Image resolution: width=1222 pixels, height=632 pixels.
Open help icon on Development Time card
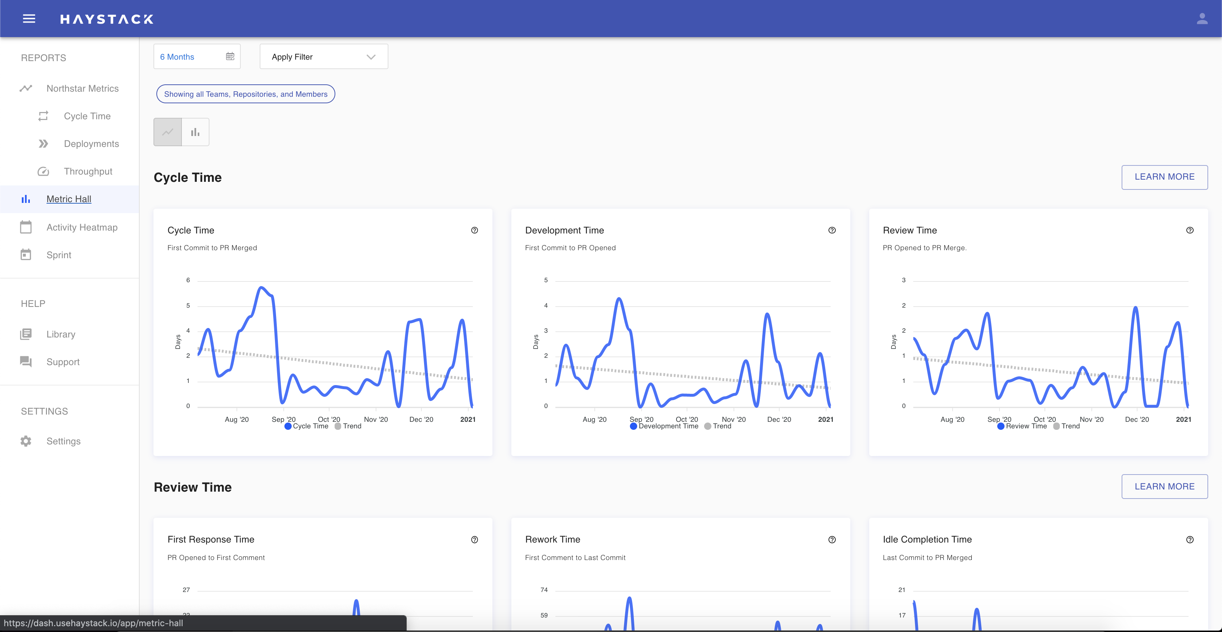click(x=832, y=230)
